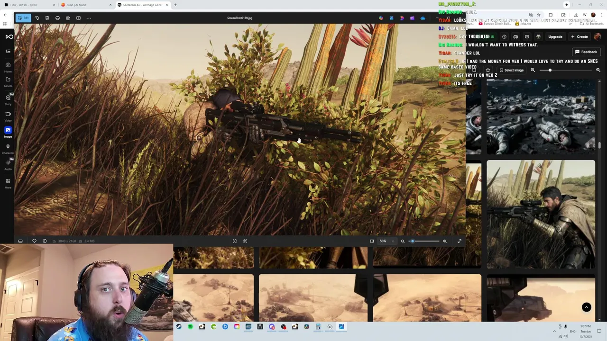Start slideshow in Photos viewer
This screenshot has height=341, width=607.
click(78, 18)
